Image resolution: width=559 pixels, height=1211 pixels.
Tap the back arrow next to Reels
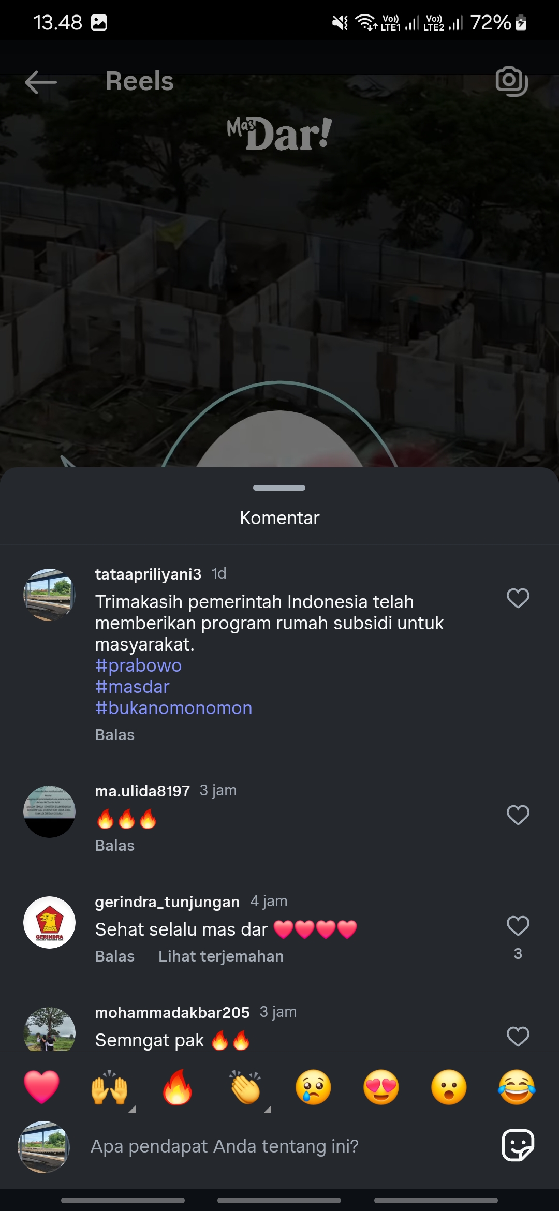tap(41, 82)
